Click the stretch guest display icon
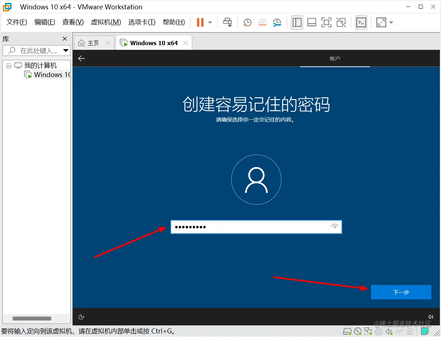The image size is (441, 337). [x=381, y=22]
